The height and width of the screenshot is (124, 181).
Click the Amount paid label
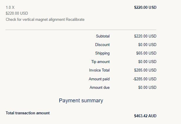click(99, 79)
